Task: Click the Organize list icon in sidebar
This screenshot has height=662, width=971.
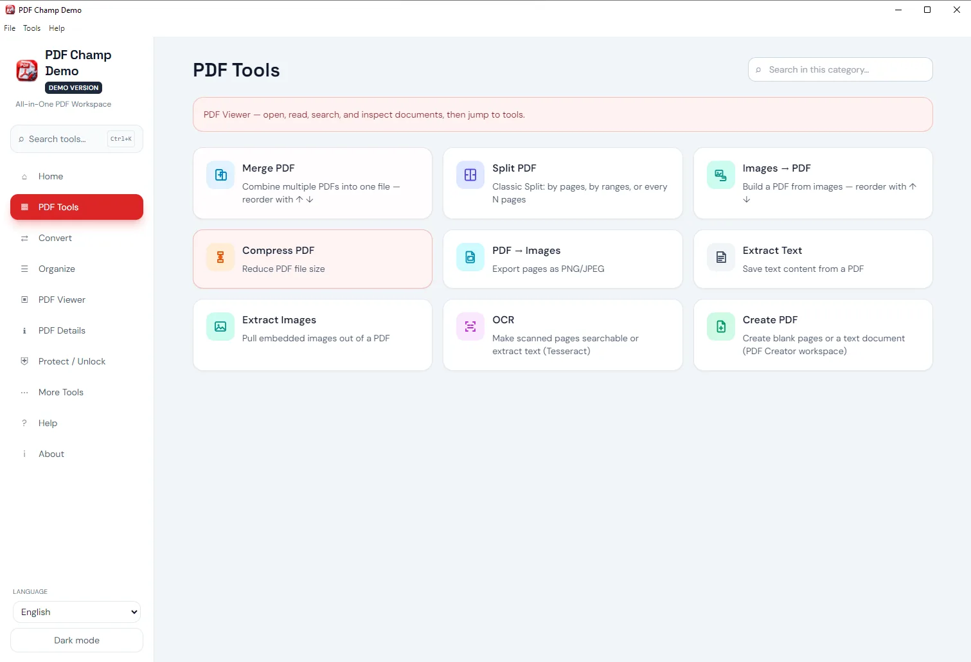Action: [x=24, y=269]
